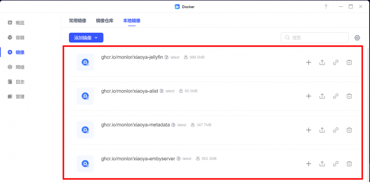Click ghcr.io/monlor/xiaoya-embyserver image name
Viewport: 370px width, 182px height.
(138, 158)
